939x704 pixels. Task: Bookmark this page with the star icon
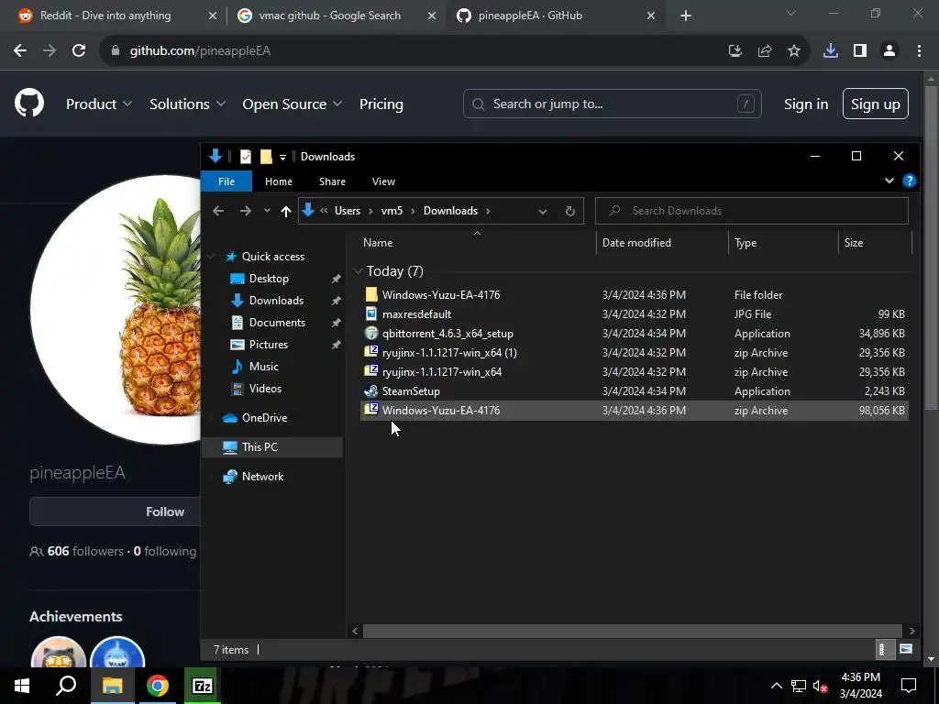point(793,51)
